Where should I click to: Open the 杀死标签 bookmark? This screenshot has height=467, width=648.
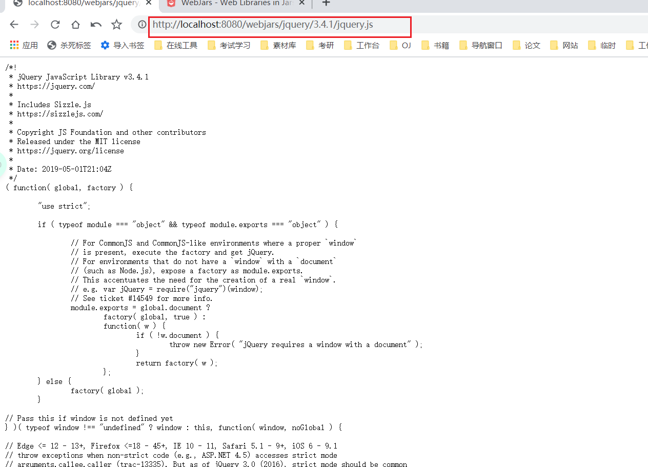pos(69,45)
